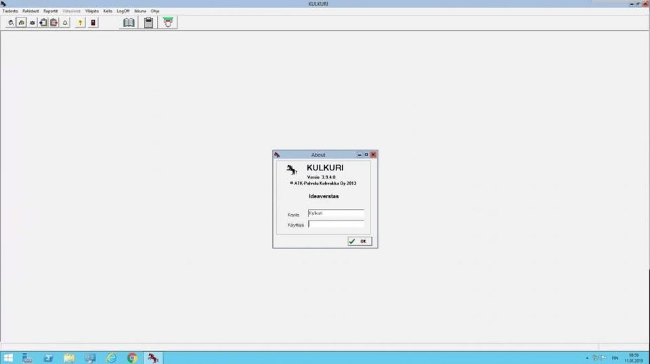Click the ATK-Palvelu copyright line
This screenshot has height=364, width=650.
(x=323, y=183)
